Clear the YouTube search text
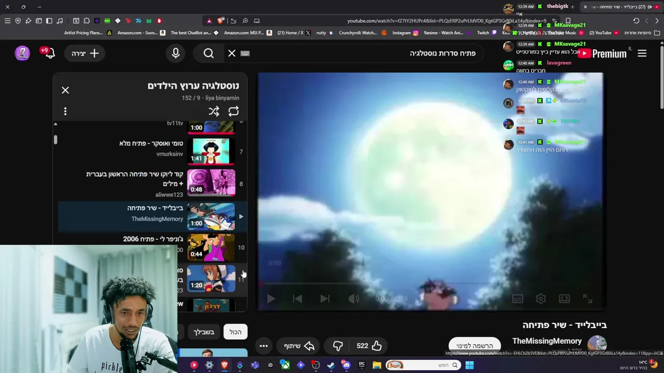The width and height of the screenshot is (664, 373). click(232, 53)
